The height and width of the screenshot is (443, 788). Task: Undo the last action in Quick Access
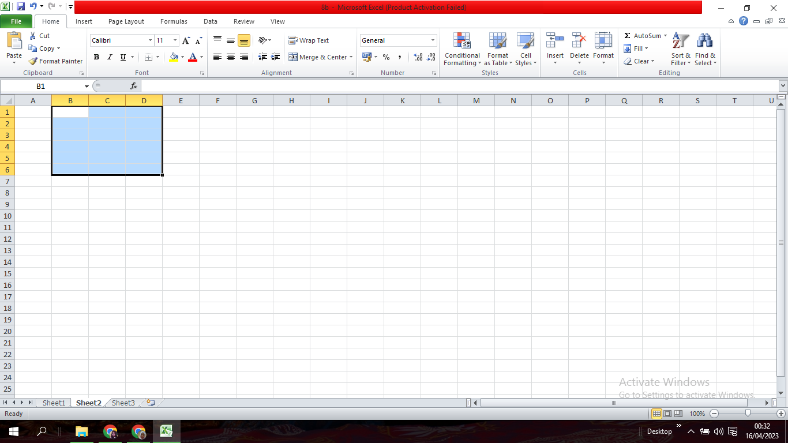point(33,7)
